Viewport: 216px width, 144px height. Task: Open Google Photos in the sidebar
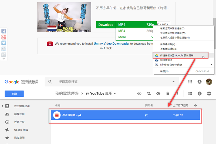(x=21, y=130)
